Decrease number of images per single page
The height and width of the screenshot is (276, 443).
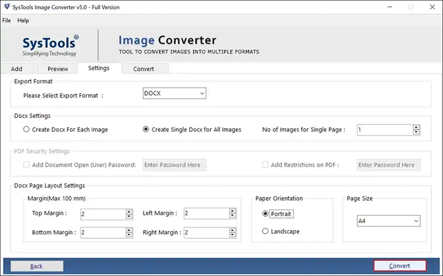[416, 132]
